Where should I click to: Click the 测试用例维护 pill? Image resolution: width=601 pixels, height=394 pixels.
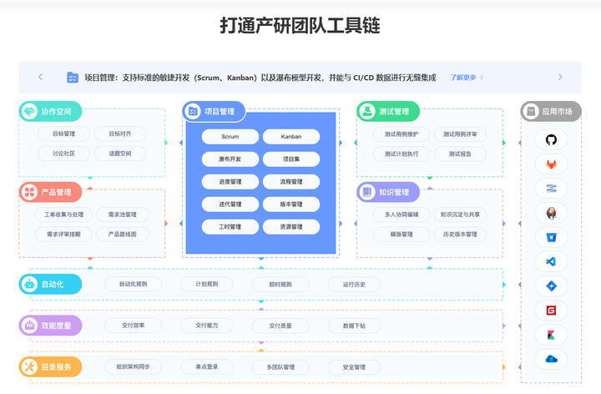402,134
